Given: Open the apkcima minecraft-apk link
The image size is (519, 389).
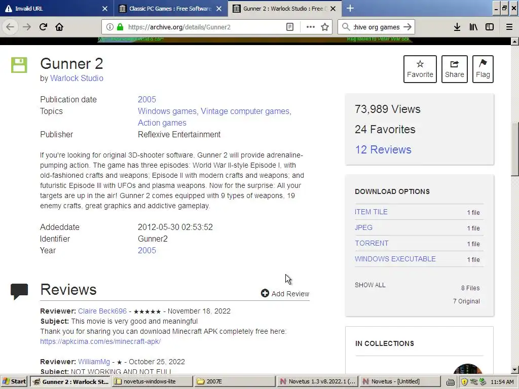Looking at the screenshot, I should pos(100,341).
